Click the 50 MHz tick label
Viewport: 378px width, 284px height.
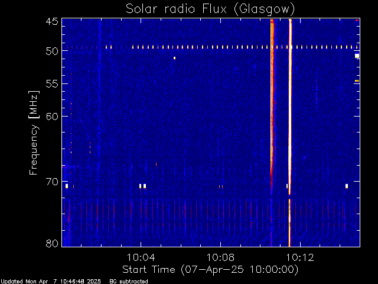pyautogui.click(x=52, y=51)
